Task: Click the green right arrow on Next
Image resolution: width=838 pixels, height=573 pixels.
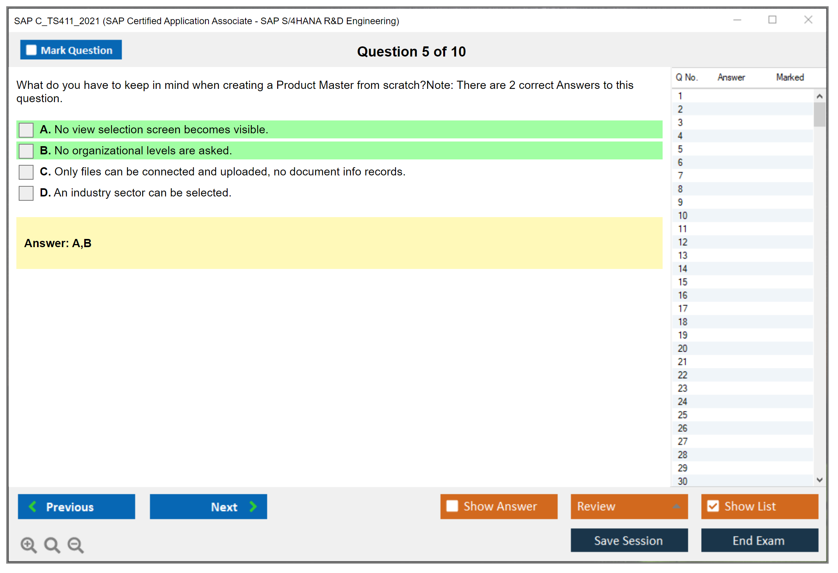Action: (253, 507)
